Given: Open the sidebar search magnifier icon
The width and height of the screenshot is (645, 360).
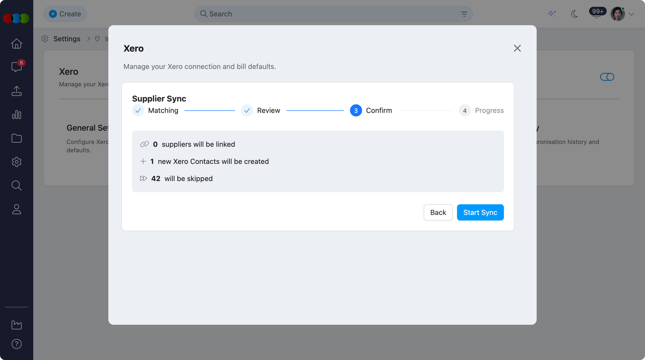Looking at the screenshot, I should coord(17,186).
